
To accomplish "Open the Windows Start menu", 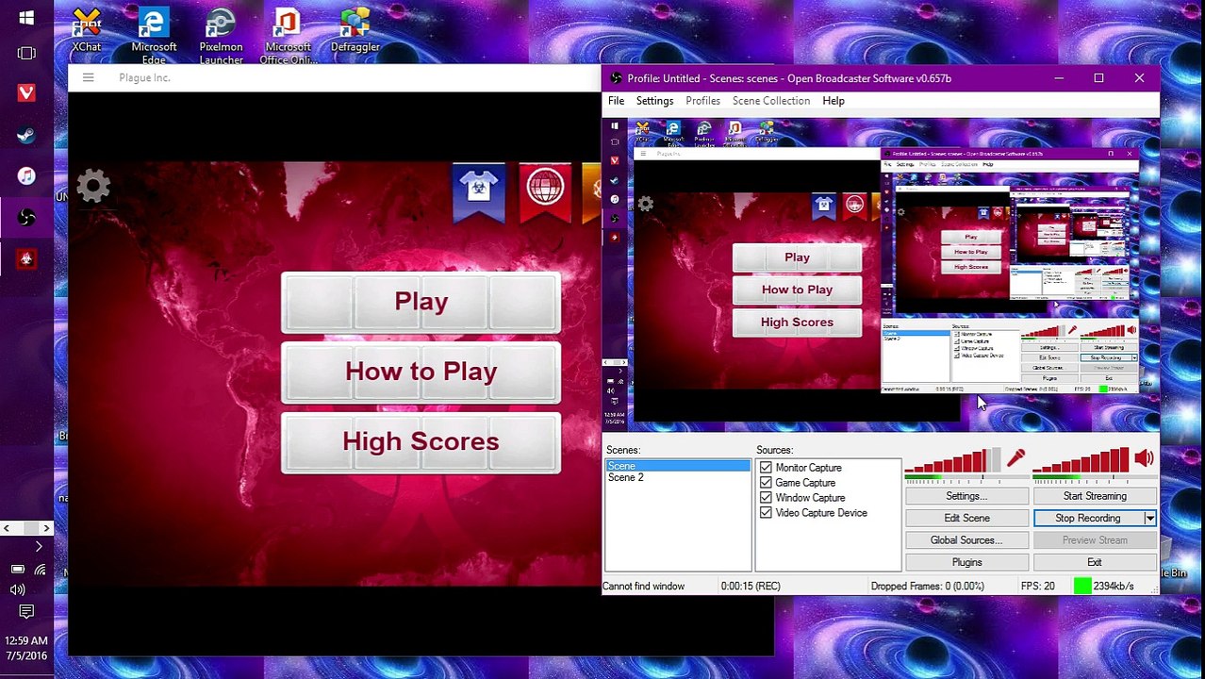I will click(x=26, y=18).
